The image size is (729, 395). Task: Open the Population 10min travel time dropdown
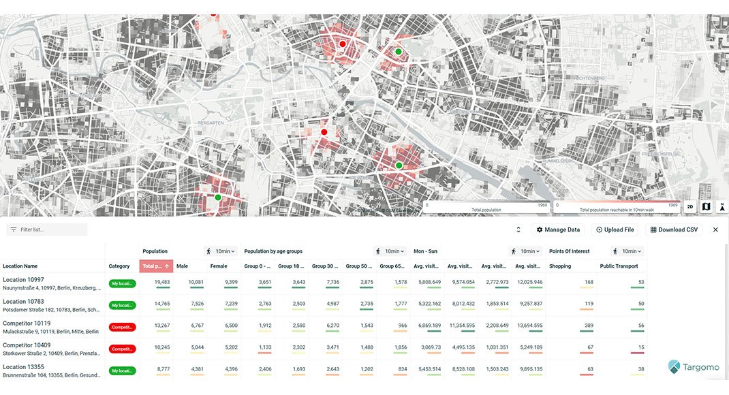point(221,251)
